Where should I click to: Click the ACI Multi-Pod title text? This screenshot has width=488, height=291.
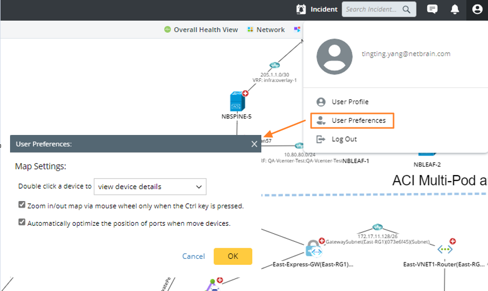440,181
